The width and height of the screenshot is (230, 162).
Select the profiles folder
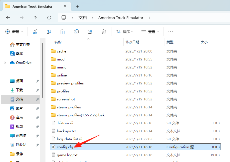tap(135, 91)
